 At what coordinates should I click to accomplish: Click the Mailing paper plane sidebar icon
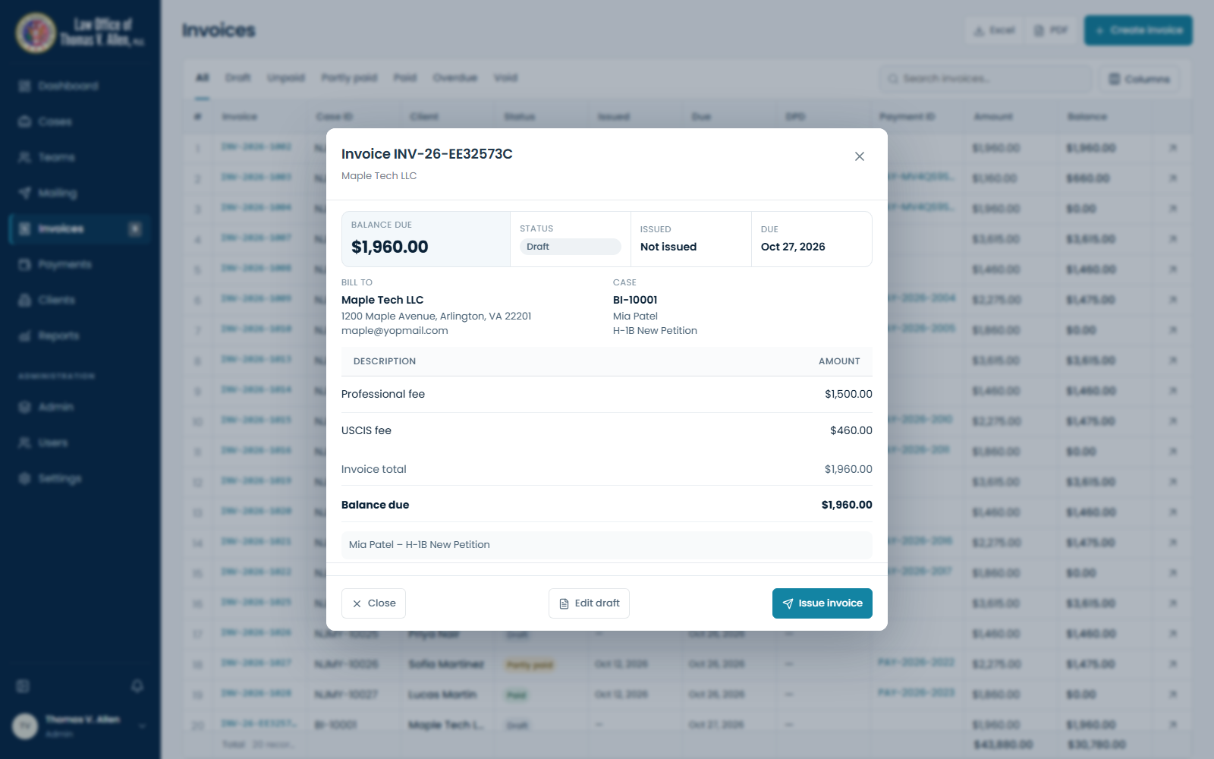tap(24, 193)
